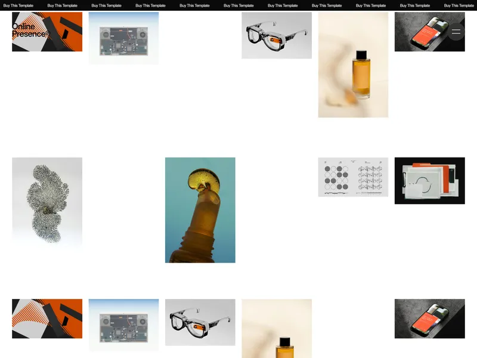
Task: Open the phone mockup thumbnail without menu button
Action: coord(429,319)
